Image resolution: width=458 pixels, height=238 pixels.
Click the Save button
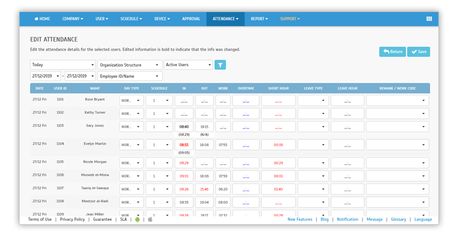click(x=418, y=51)
